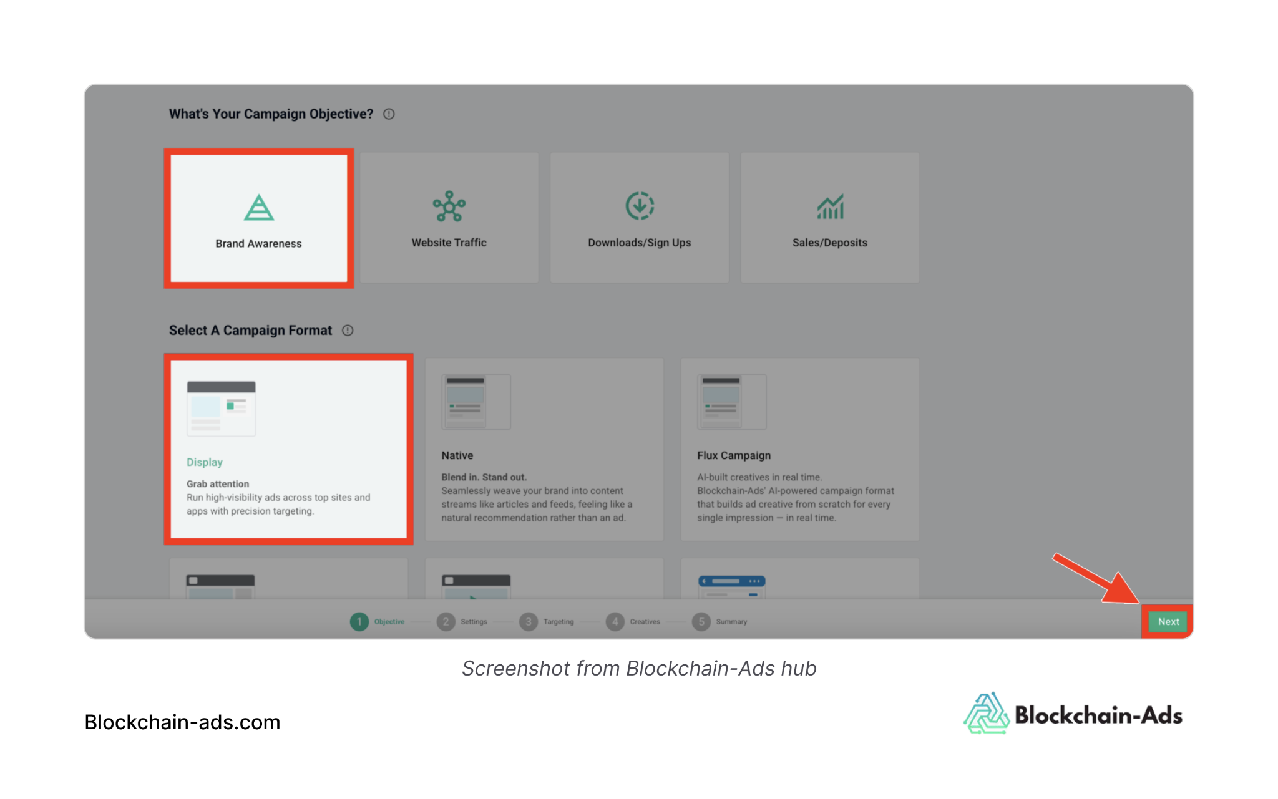1278x799 pixels.
Task: Go to step 2 Settings
Action: point(462,622)
